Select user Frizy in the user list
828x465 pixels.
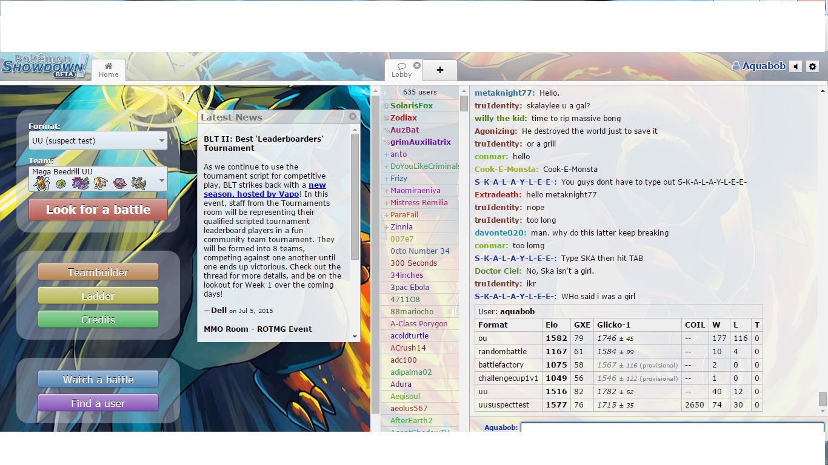click(x=399, y=179)
